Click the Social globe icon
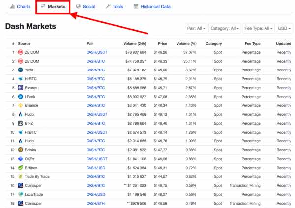 [x=78, y=6]
